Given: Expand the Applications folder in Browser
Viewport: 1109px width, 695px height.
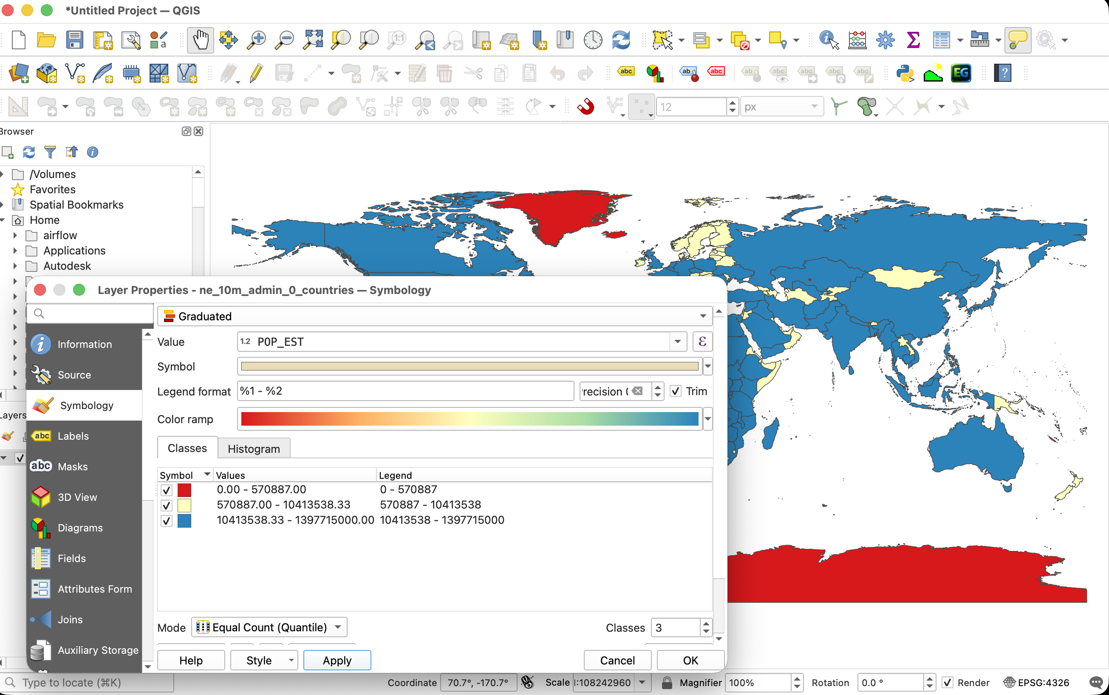Looking at the screenshot, I should coord(15,251).
